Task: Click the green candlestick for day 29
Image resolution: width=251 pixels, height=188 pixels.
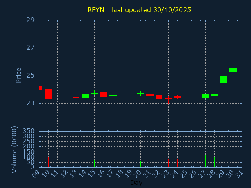Action: [224, 80]
